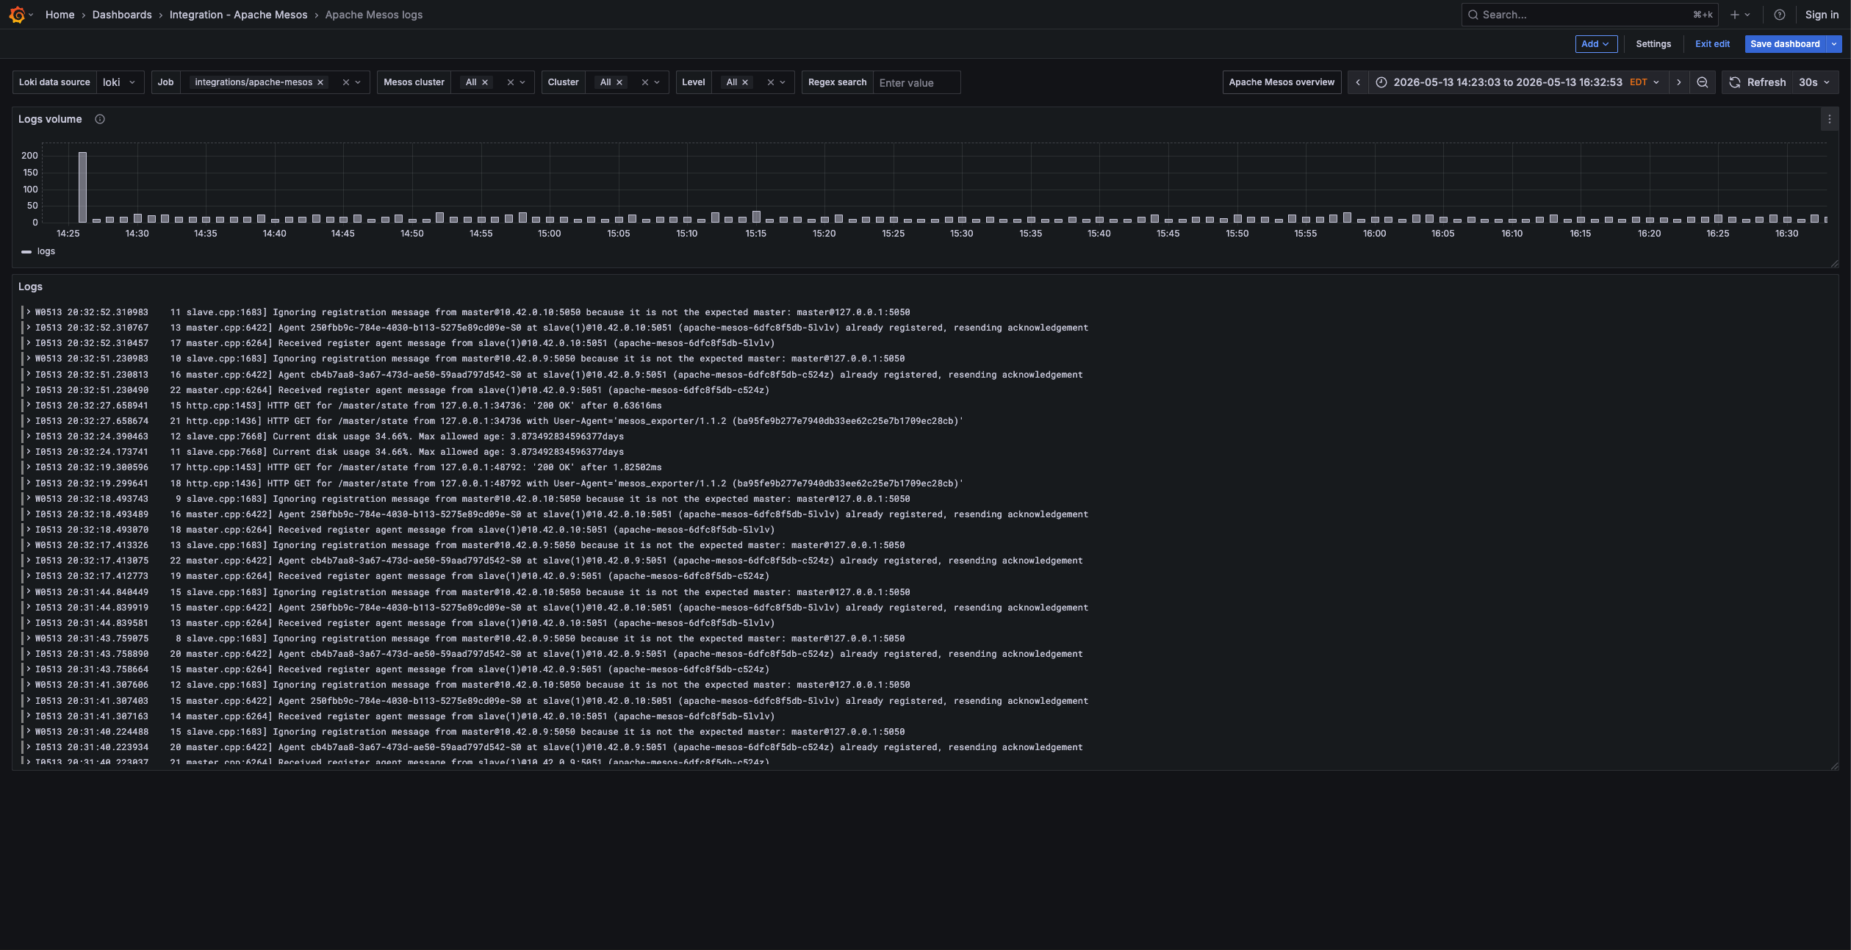The height and width of the screenshot is (950, 1851).
Task: Open dashboard Settings
Action: point(1653,44)
